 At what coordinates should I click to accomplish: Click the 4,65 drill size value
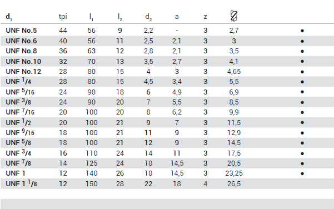click(x=234, y=72)
